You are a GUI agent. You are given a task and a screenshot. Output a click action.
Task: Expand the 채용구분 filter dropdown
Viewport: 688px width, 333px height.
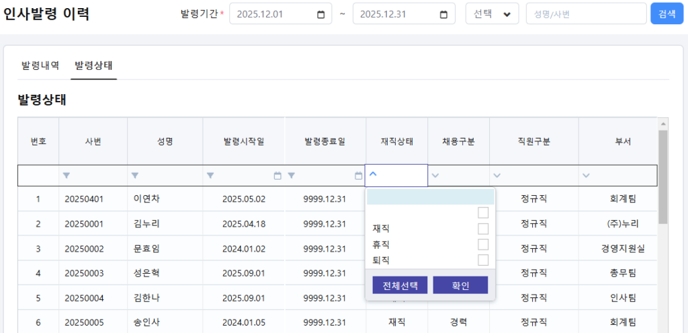(435, 176)
